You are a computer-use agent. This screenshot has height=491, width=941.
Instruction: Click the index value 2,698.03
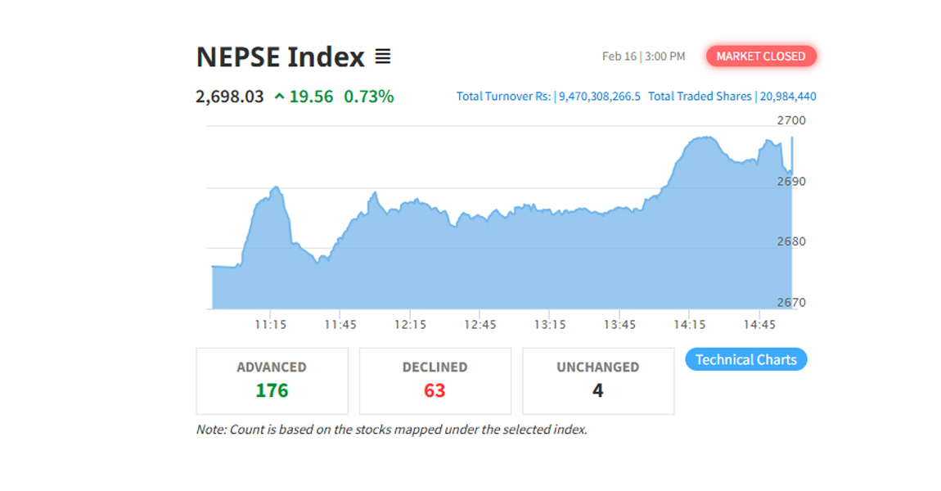230,97
